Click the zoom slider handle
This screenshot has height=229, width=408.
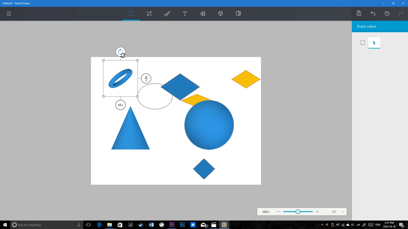click(298, 212)
